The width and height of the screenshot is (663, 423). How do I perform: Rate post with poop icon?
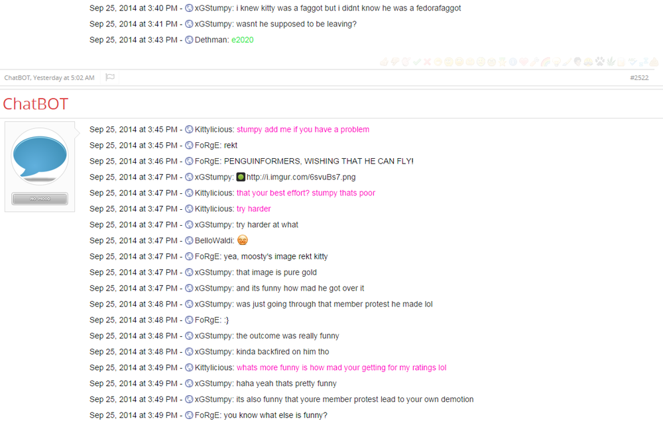point(654,62)
